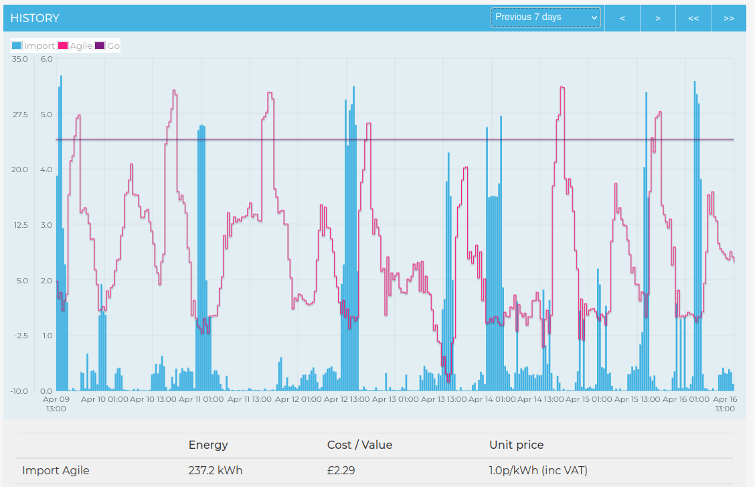Click the Apr 13 01:00 x-axis label

tap(394, 399)
